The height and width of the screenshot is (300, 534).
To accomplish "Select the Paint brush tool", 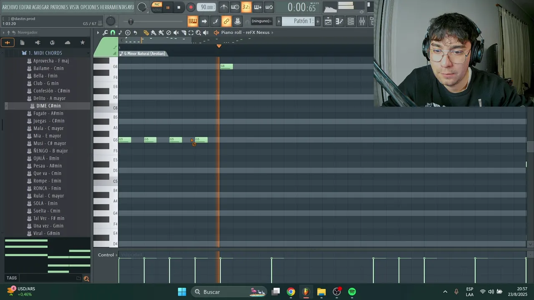I will [x=154, y=32].
